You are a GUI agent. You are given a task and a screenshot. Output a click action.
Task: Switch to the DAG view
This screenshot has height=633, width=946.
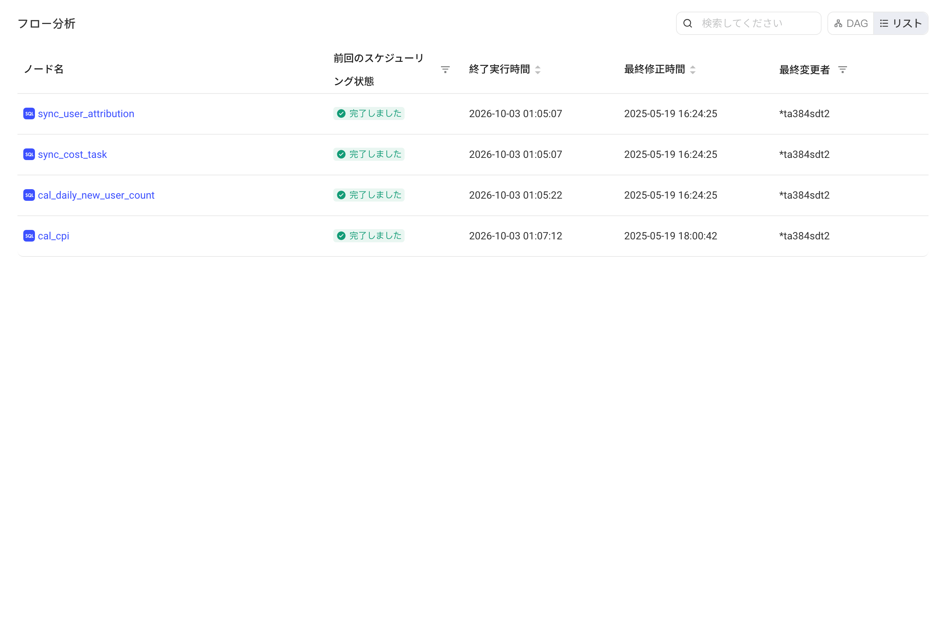point(850,23)
